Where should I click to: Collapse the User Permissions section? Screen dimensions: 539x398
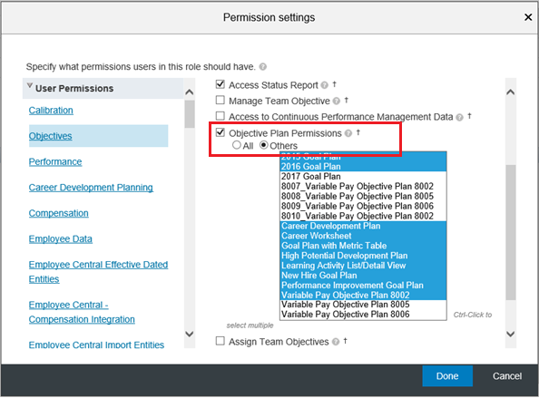30,86
